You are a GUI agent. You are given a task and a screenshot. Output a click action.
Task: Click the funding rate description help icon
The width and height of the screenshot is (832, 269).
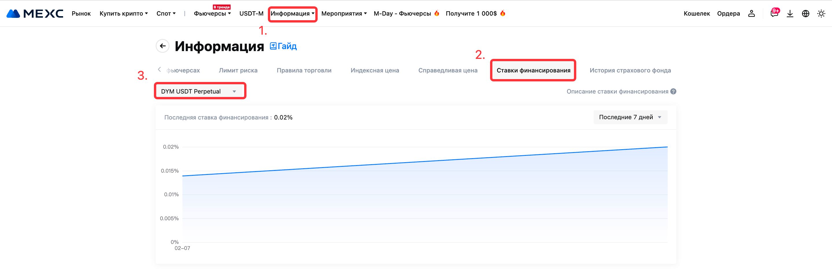[x=673, y=91]
